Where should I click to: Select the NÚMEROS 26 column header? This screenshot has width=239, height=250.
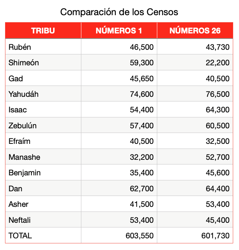pos(195,31)
